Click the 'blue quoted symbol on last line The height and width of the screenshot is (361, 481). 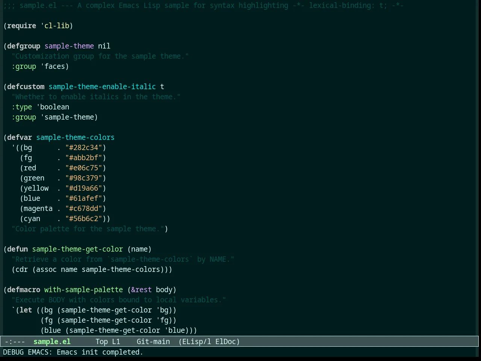[x=174, y=330]
